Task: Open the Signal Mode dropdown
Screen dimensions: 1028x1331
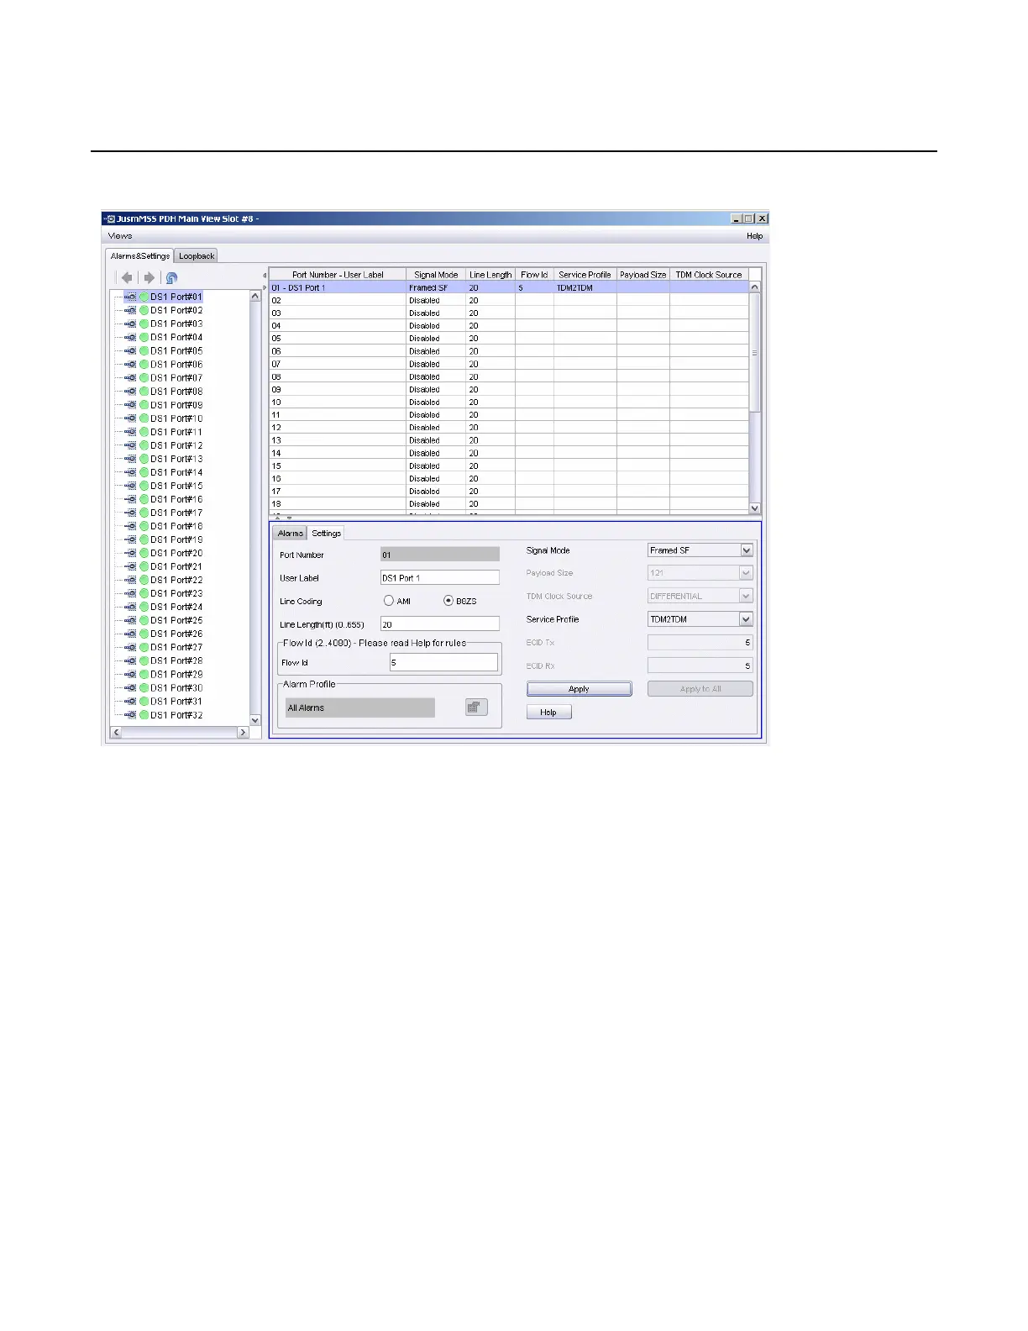Action: click(747, 550)
